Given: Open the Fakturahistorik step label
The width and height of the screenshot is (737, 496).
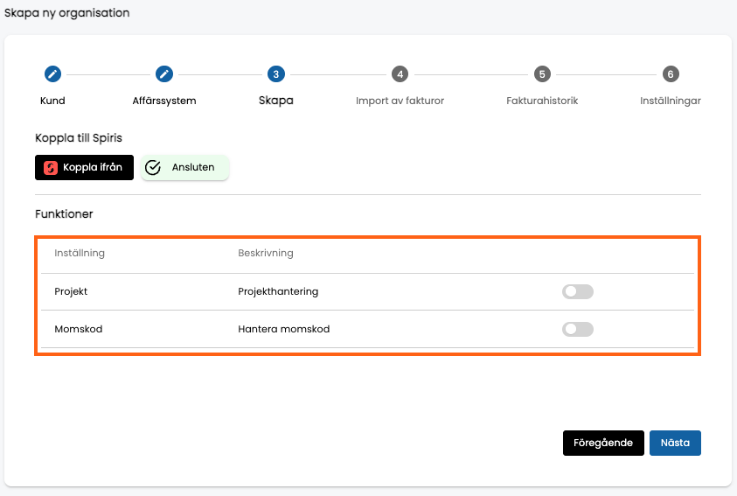Looking at the screenshot, I should (542, 101).
